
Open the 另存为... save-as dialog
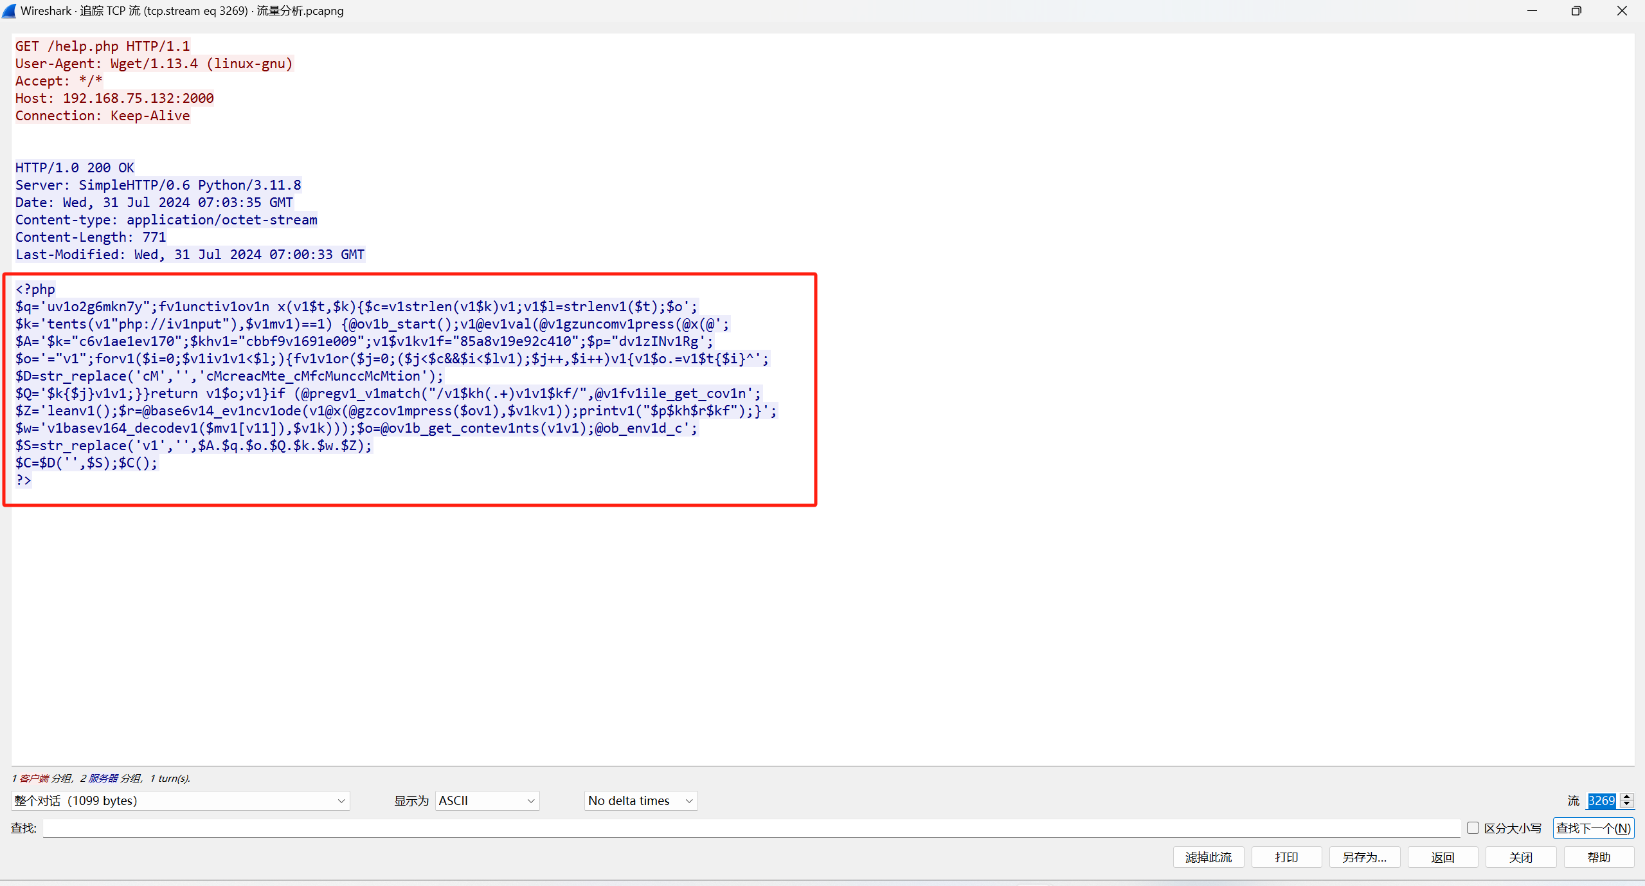[1364, 857]
